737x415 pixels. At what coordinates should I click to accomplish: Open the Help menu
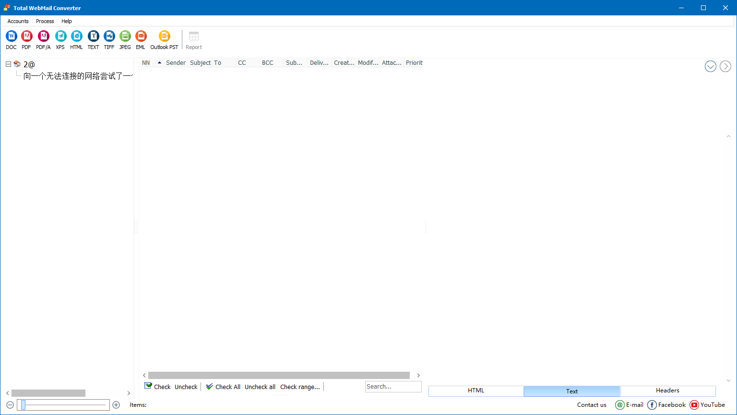click(67, 21)
